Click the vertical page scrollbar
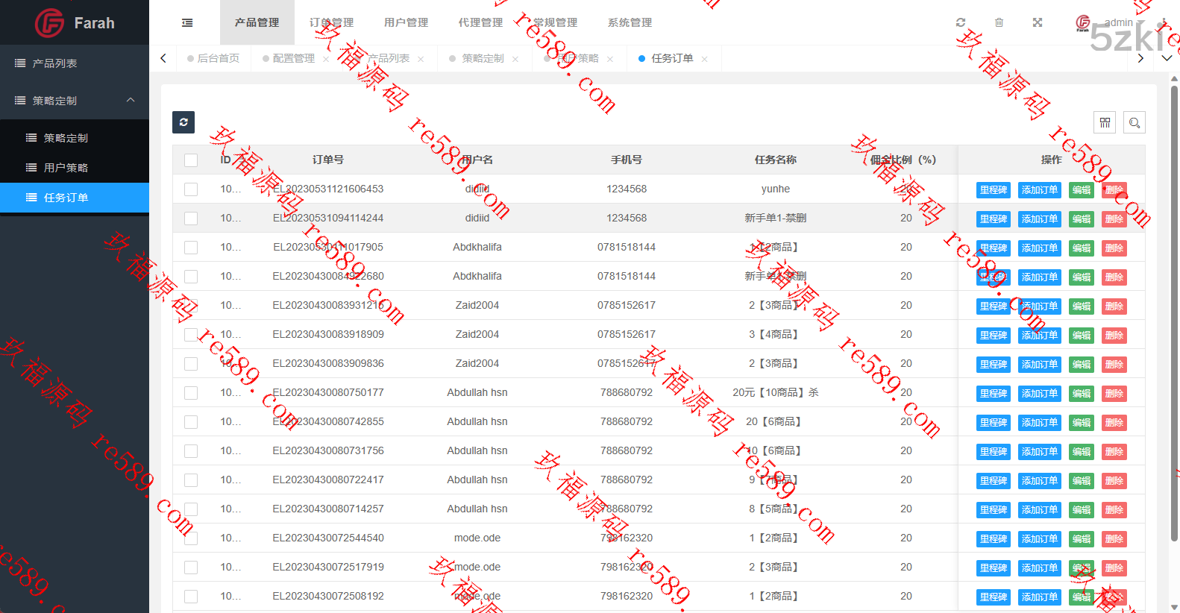This screenshot has width=1180, height=613. pyautogui.click(x=1174, y=313)
